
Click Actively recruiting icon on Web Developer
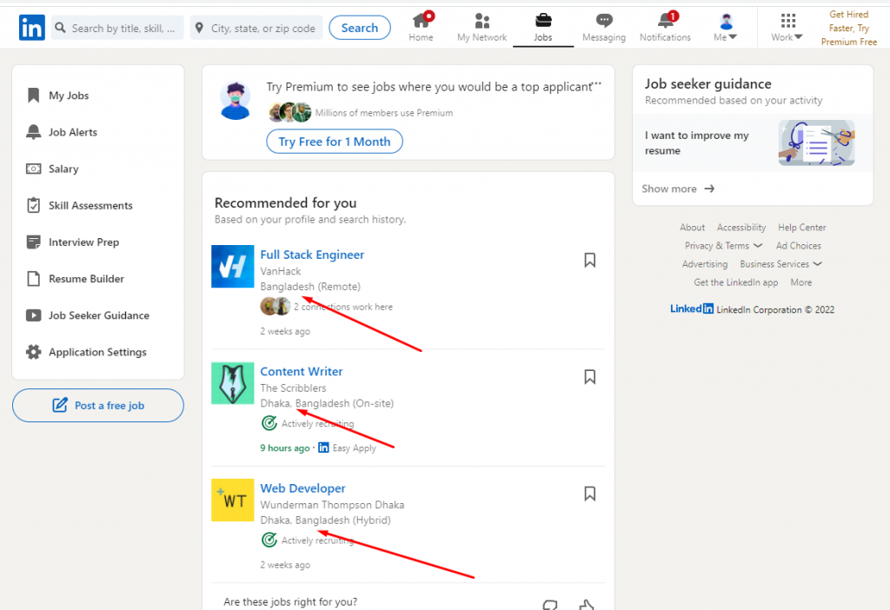click(x=269, y=540)
